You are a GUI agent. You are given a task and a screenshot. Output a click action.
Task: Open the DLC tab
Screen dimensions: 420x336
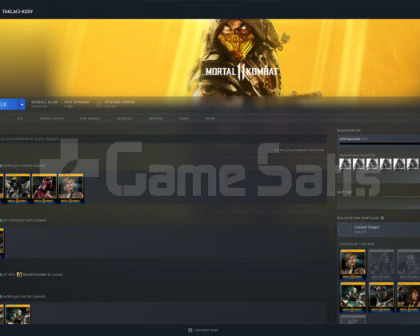[x=20, y=118]
